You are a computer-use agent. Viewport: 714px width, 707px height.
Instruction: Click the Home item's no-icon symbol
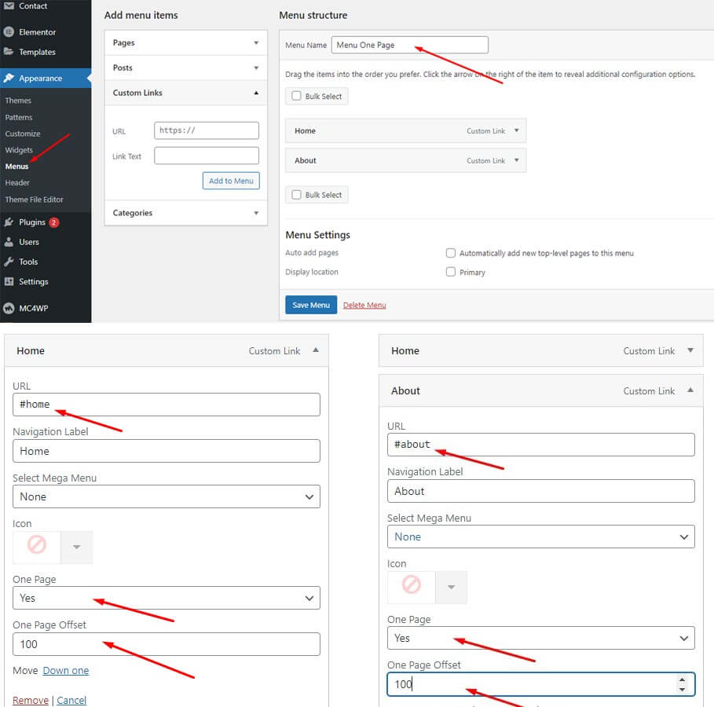37,544
